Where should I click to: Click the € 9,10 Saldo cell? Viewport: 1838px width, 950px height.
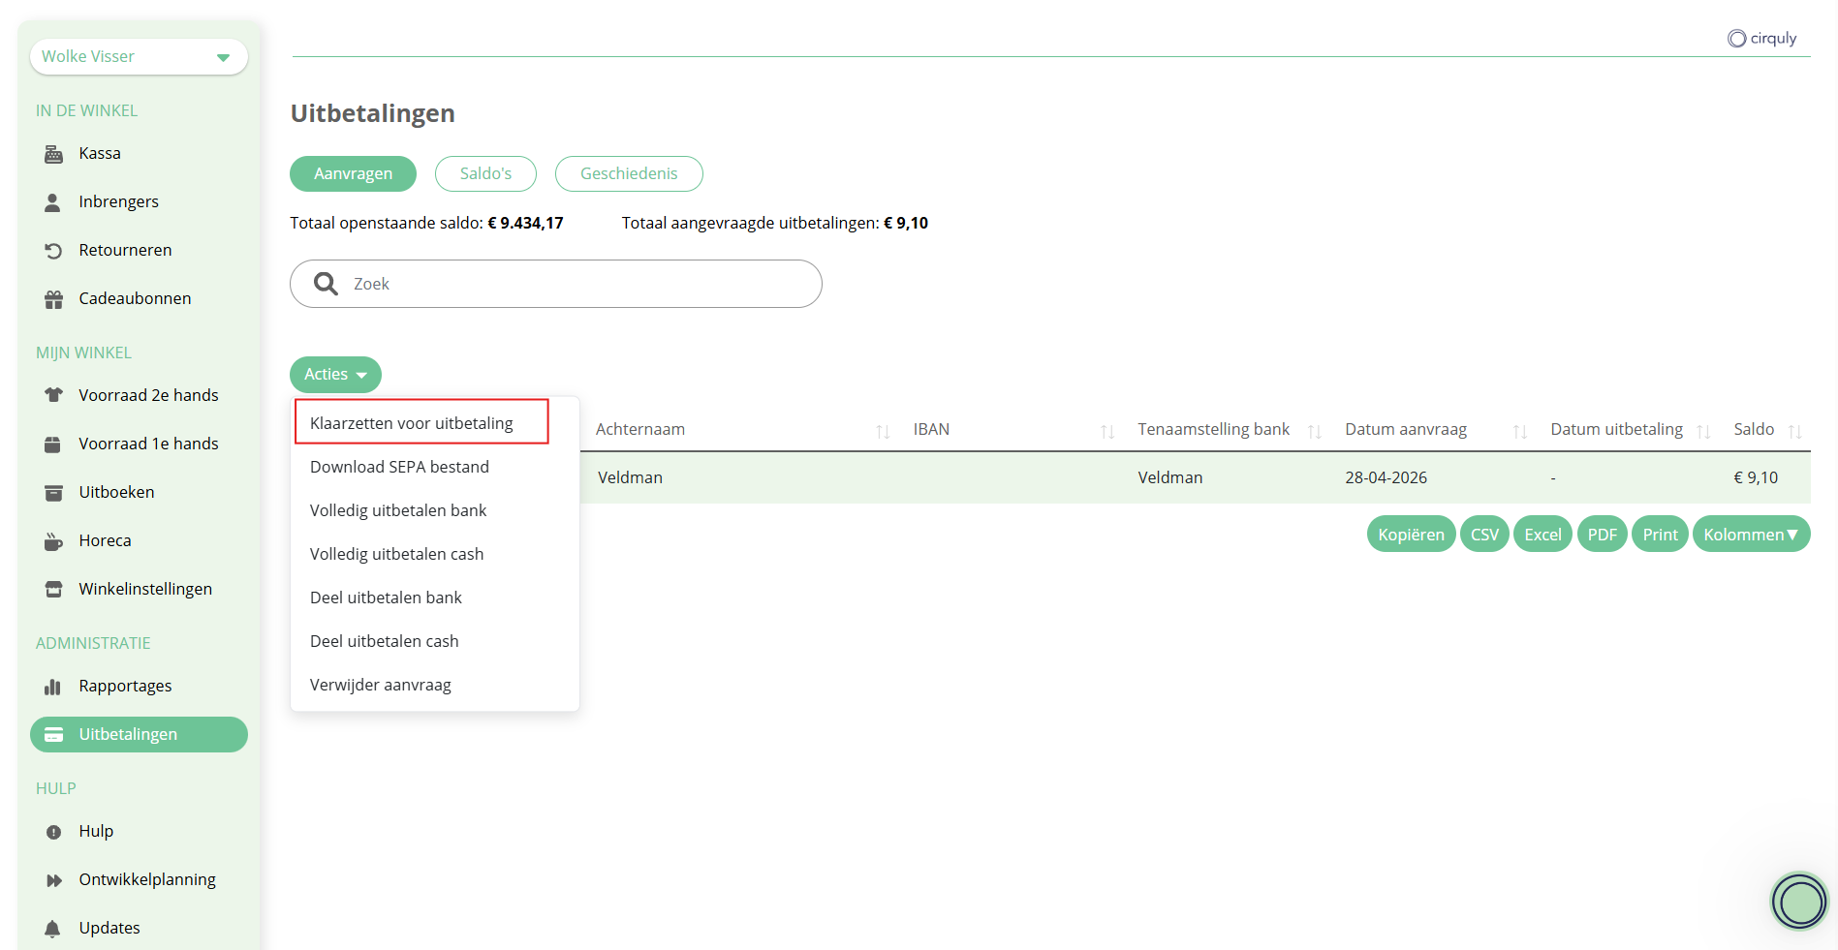(1756, 477)
